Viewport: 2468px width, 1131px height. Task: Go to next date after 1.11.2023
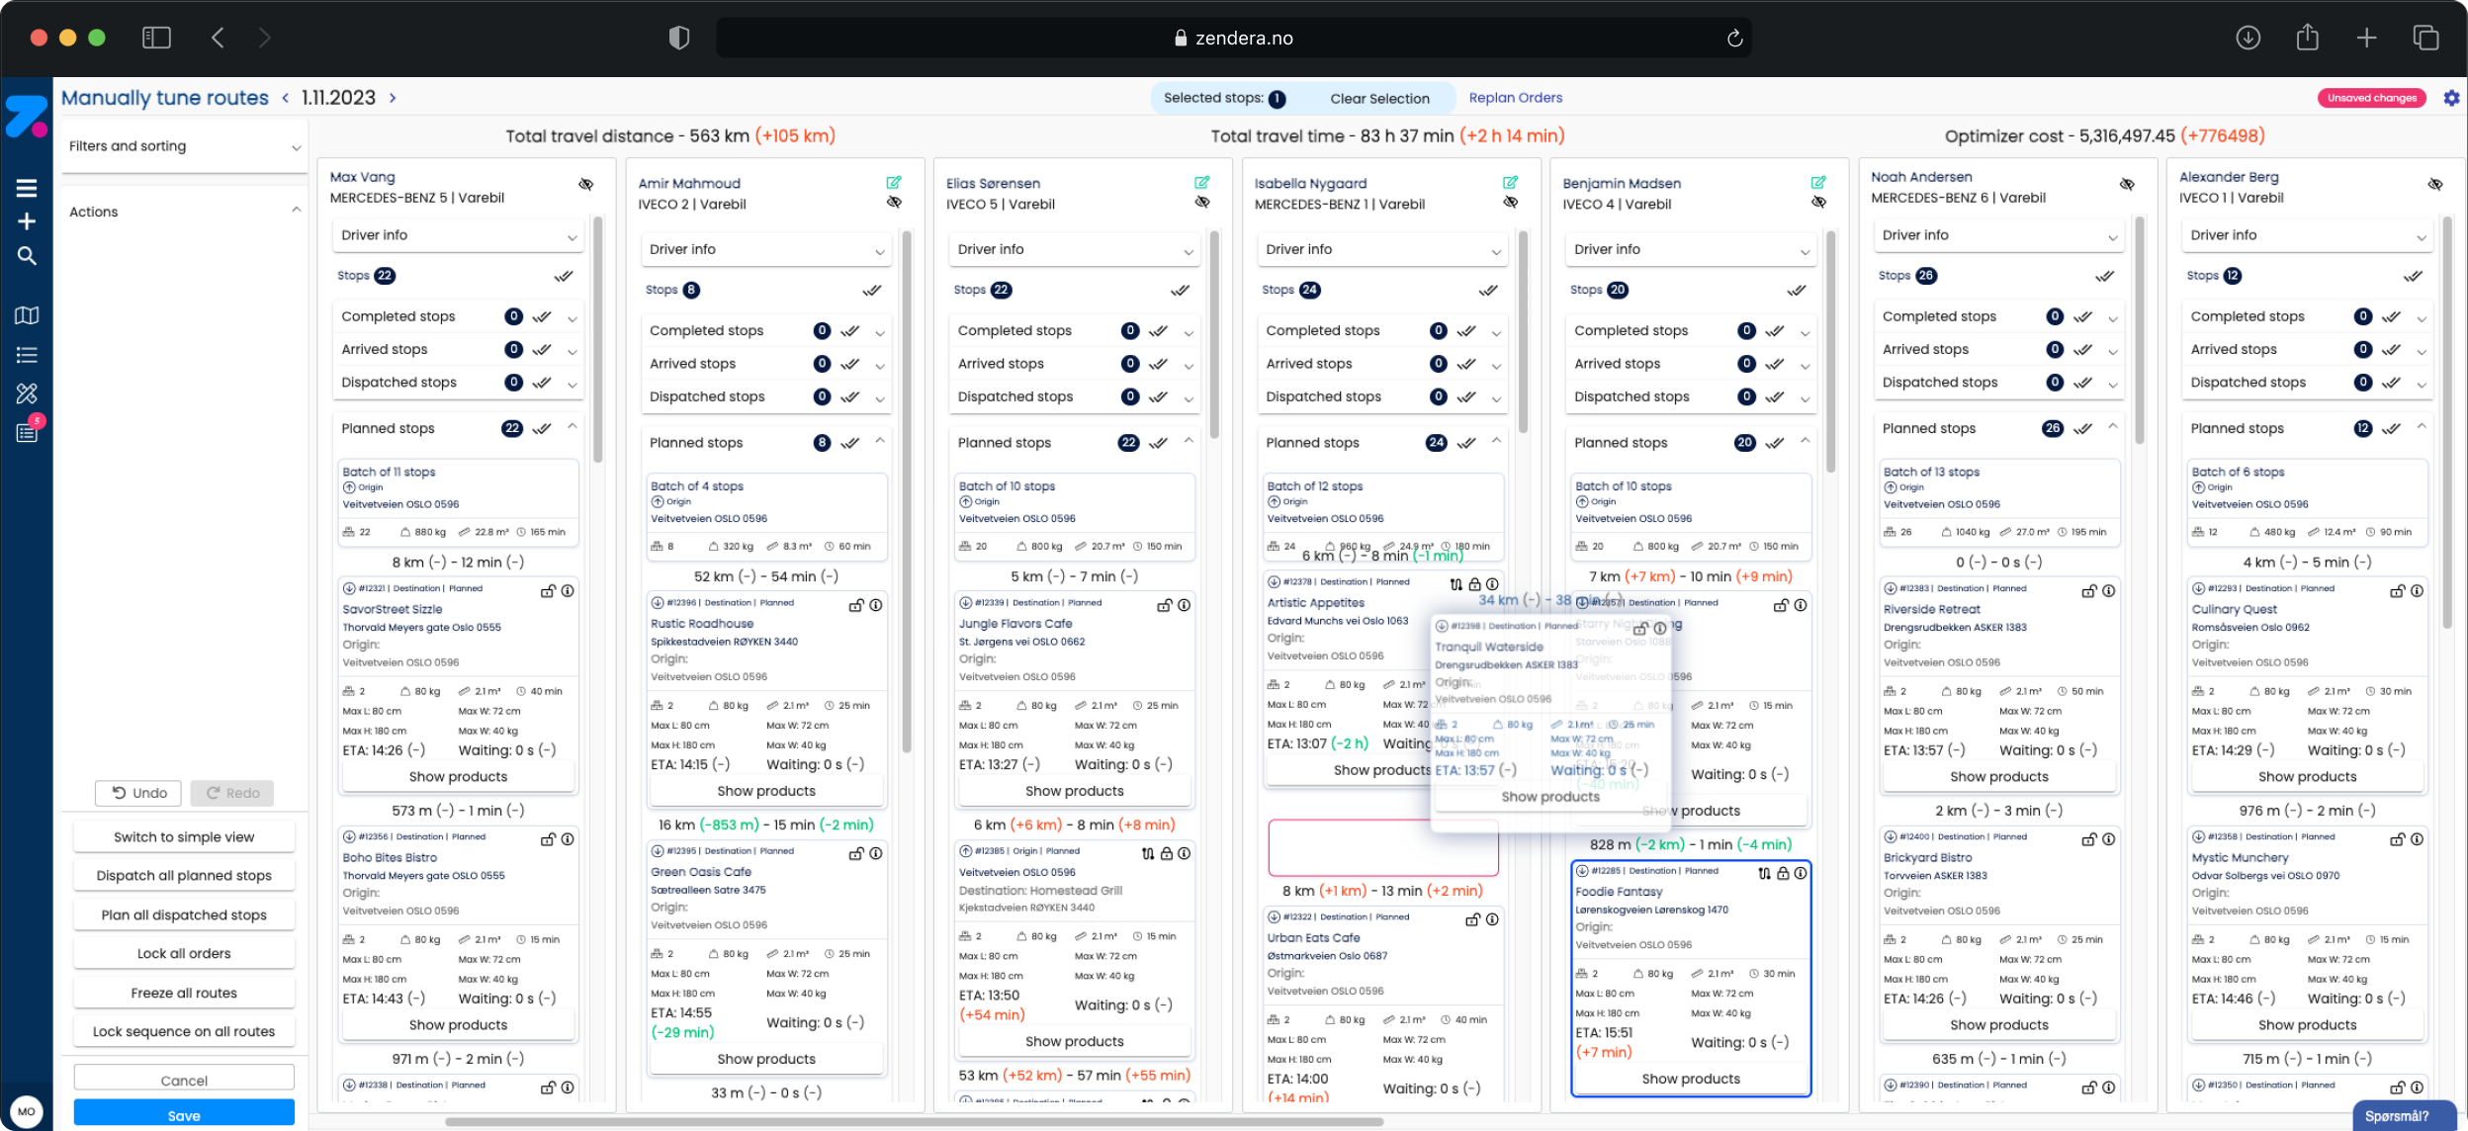(x=393, y=98)
